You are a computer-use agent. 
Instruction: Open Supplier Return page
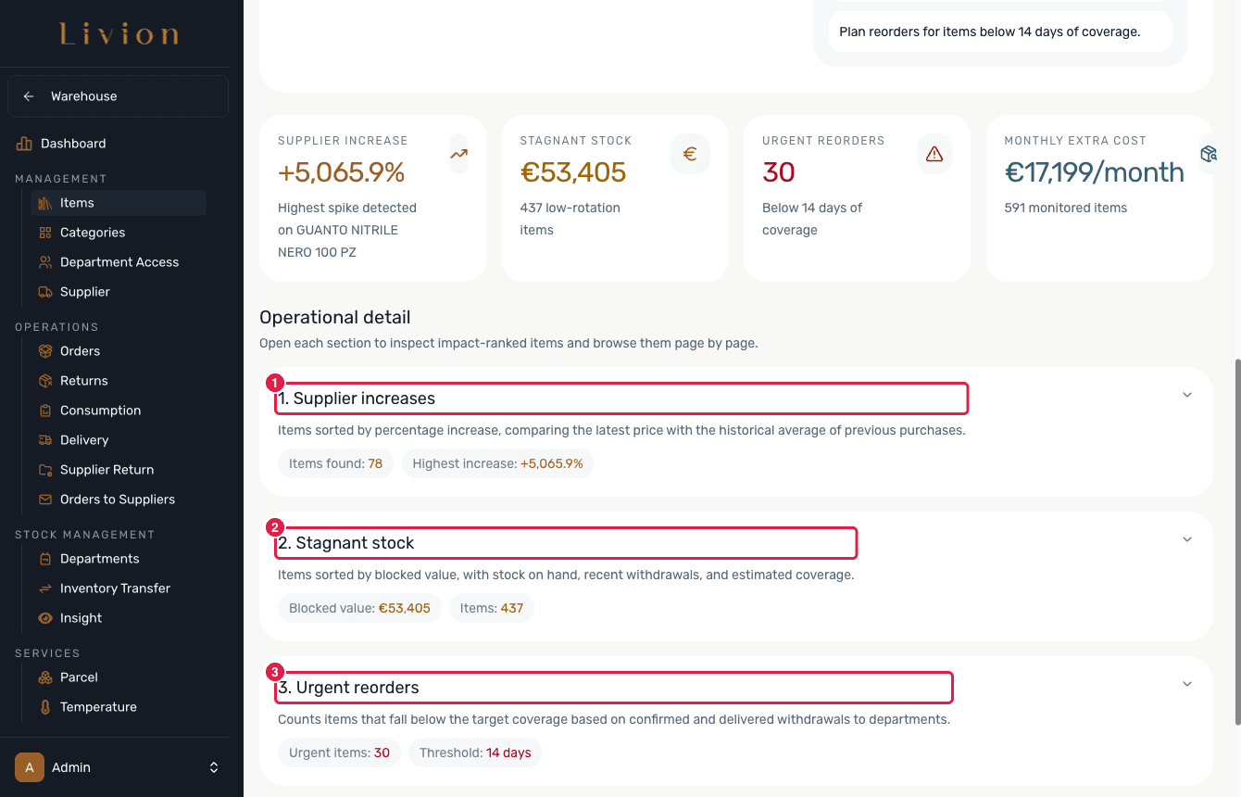(x=119, y=470)
